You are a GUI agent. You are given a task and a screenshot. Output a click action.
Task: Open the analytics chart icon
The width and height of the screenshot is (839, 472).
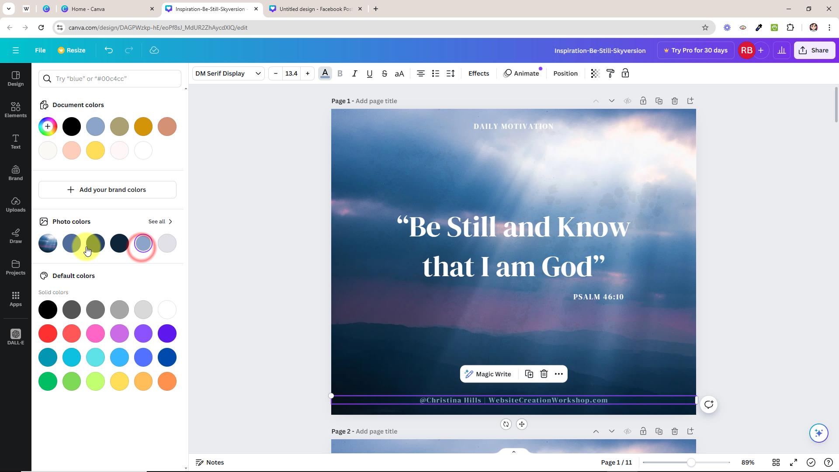tap(782, 50)
